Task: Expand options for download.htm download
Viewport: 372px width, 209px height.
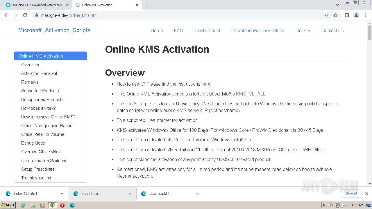Action: 197,194
